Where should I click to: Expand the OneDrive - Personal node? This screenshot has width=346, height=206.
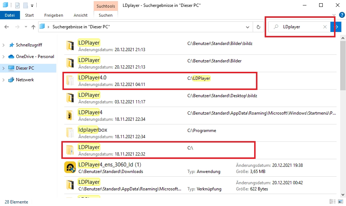[4, 57]
